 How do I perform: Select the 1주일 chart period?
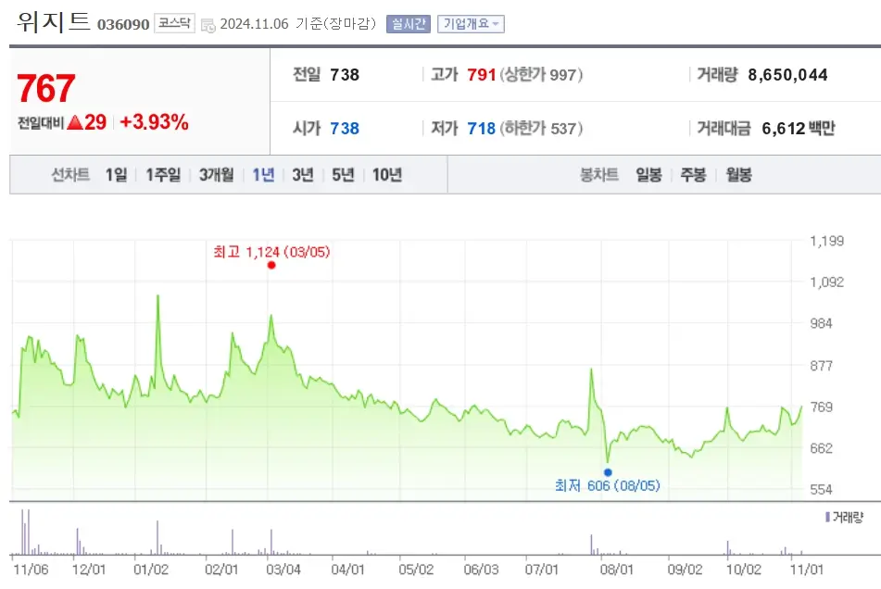click(162, 173)
